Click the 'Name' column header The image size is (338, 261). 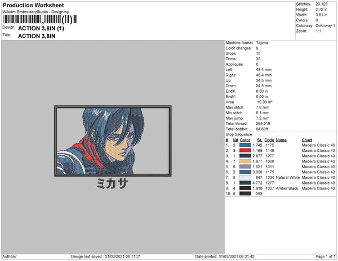click(x=281, y=140)
